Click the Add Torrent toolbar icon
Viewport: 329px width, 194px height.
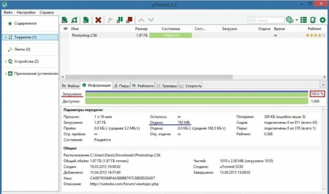[65, 20]
